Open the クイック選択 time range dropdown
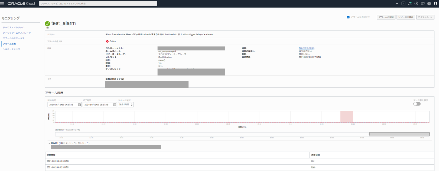The height and width of the screenshot is (172, 439). tap(126, 104)
